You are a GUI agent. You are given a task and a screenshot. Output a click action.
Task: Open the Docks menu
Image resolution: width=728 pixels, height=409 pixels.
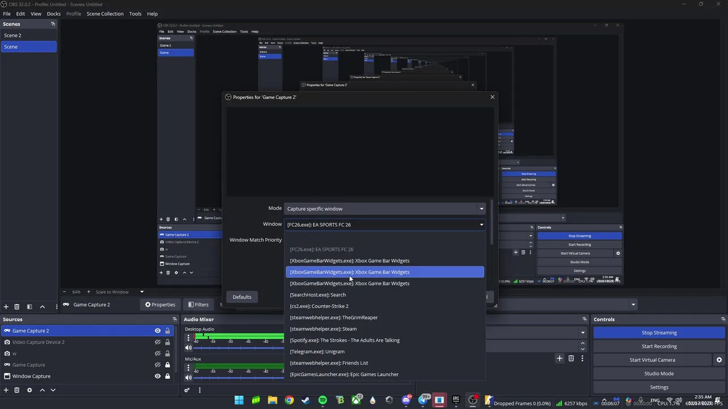pos(53,14)
